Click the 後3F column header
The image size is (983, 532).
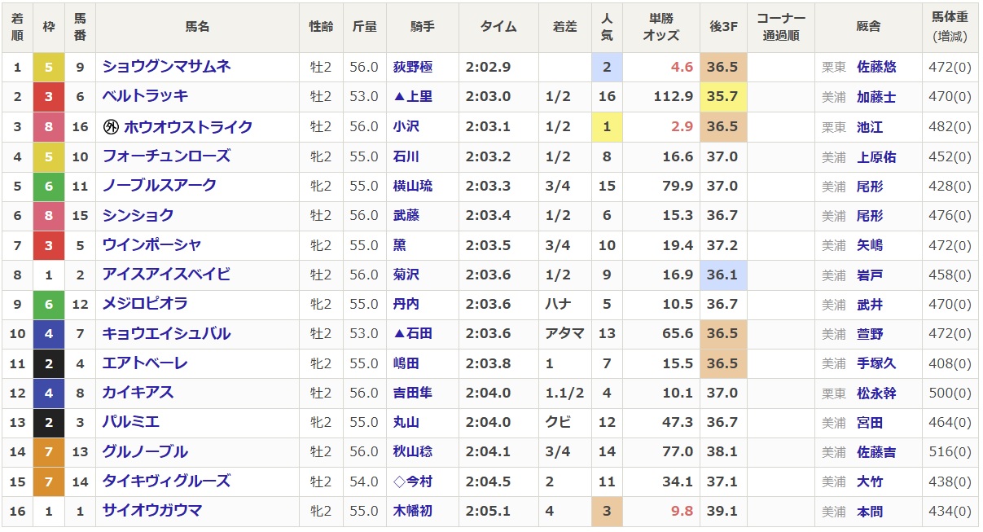pos(723,27)
